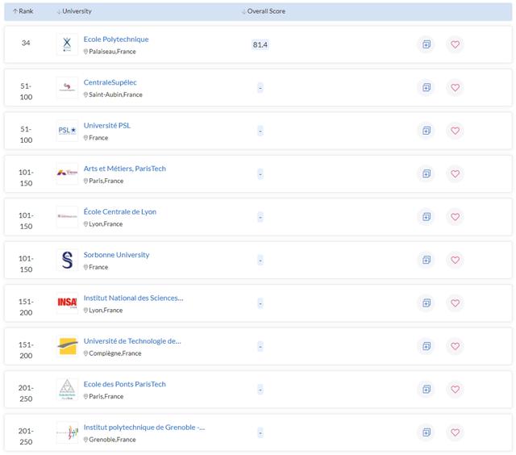
Task: Click the Université PSL logo thumbnail
Action: [68, 131]
